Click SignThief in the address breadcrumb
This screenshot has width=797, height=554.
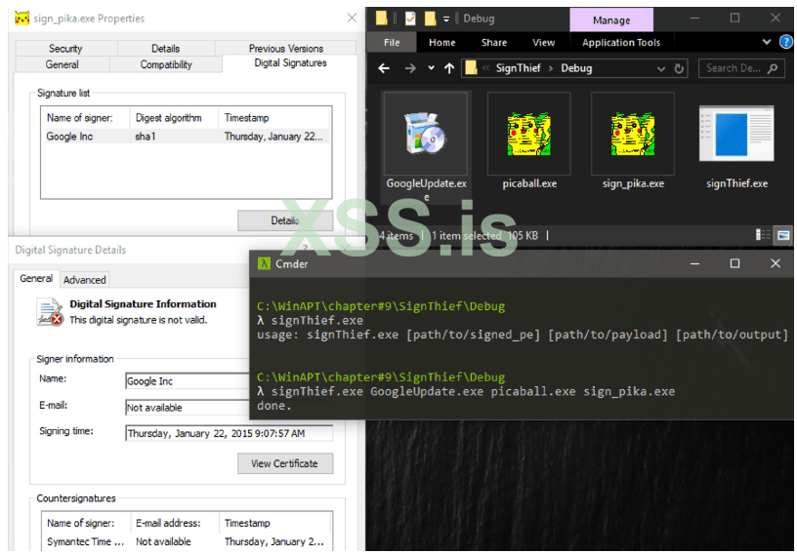518,68
